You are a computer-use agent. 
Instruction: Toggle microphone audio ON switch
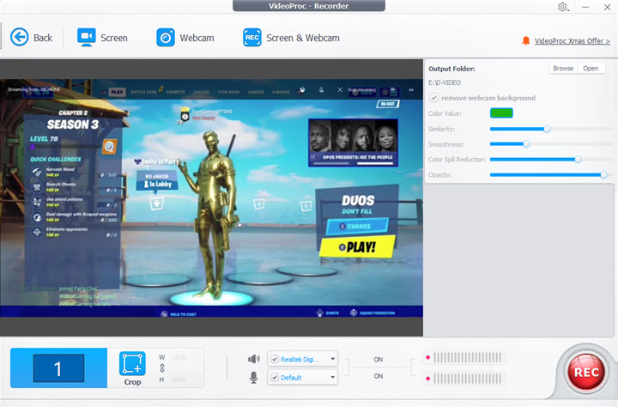coord(379,376)
